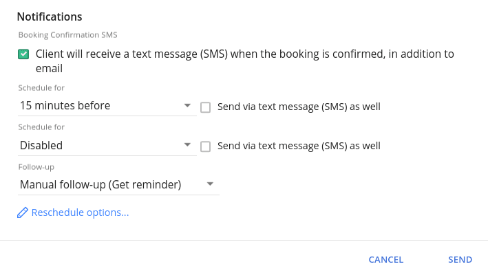
Task: Click the first "Schedule for" field label
Action: [x=41, y=88]
